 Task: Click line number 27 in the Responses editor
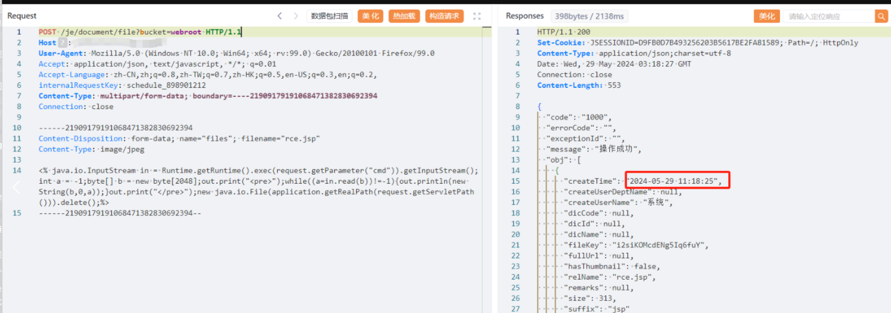516,309
